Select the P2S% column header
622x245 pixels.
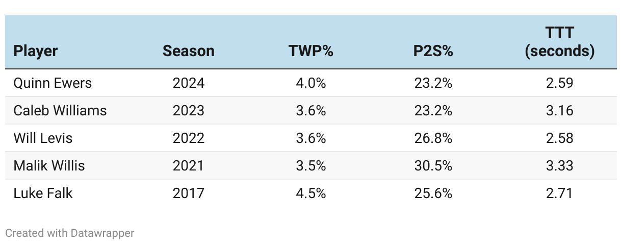(433, 51)
